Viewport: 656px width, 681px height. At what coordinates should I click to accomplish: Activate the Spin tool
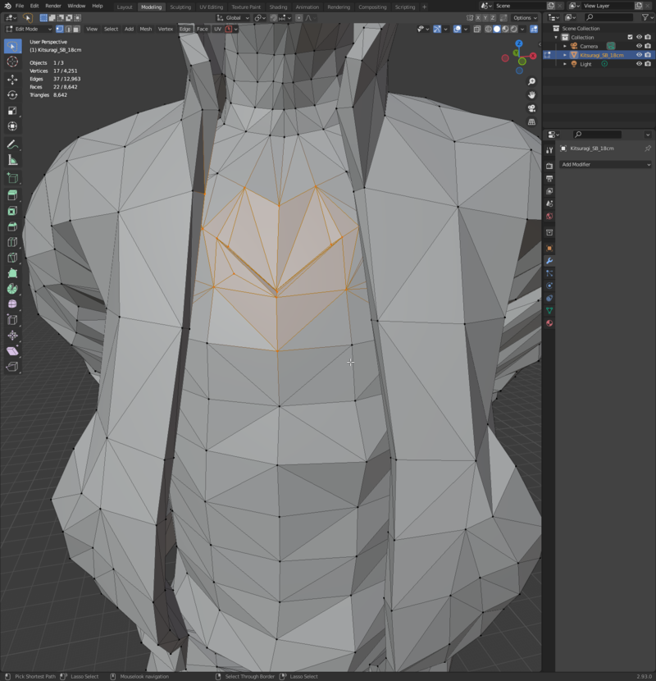point(12,289)
